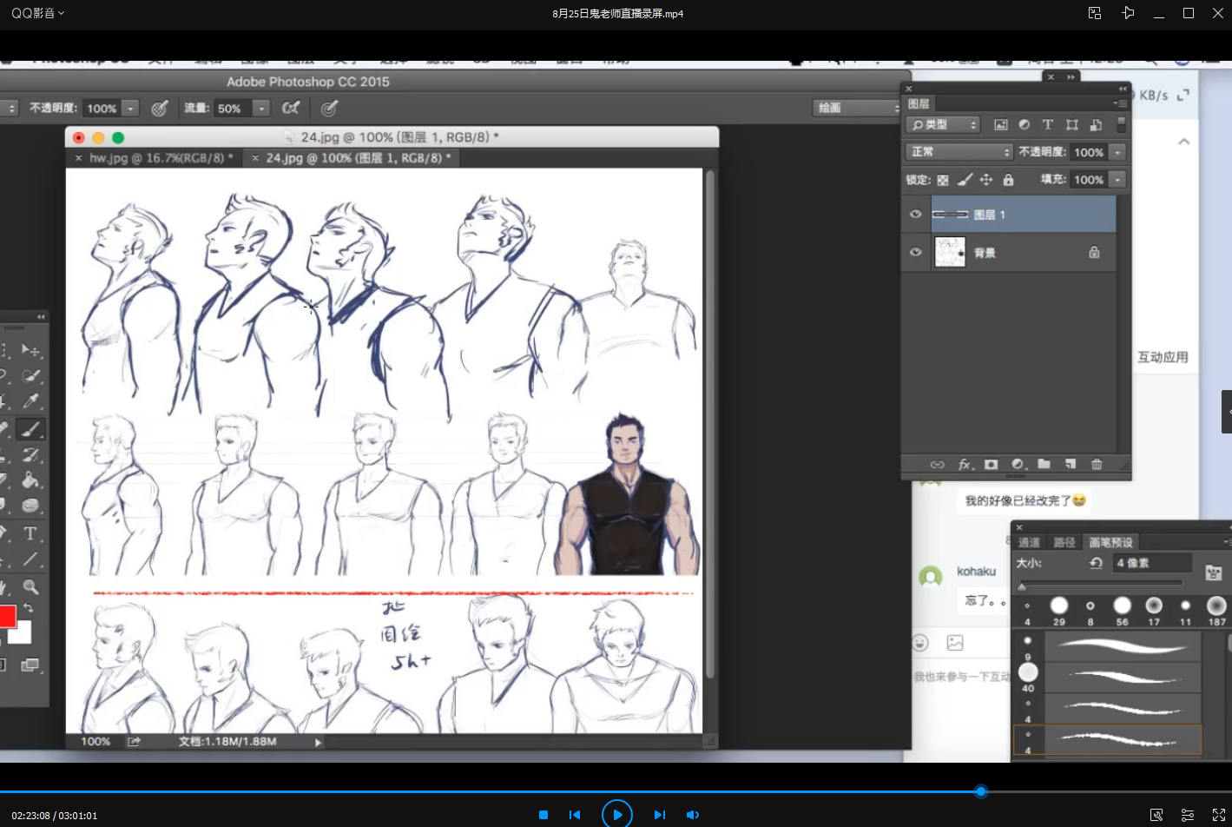The image size is (1232, 827).
Task: Select the Type tool
Action: [30, 533]
